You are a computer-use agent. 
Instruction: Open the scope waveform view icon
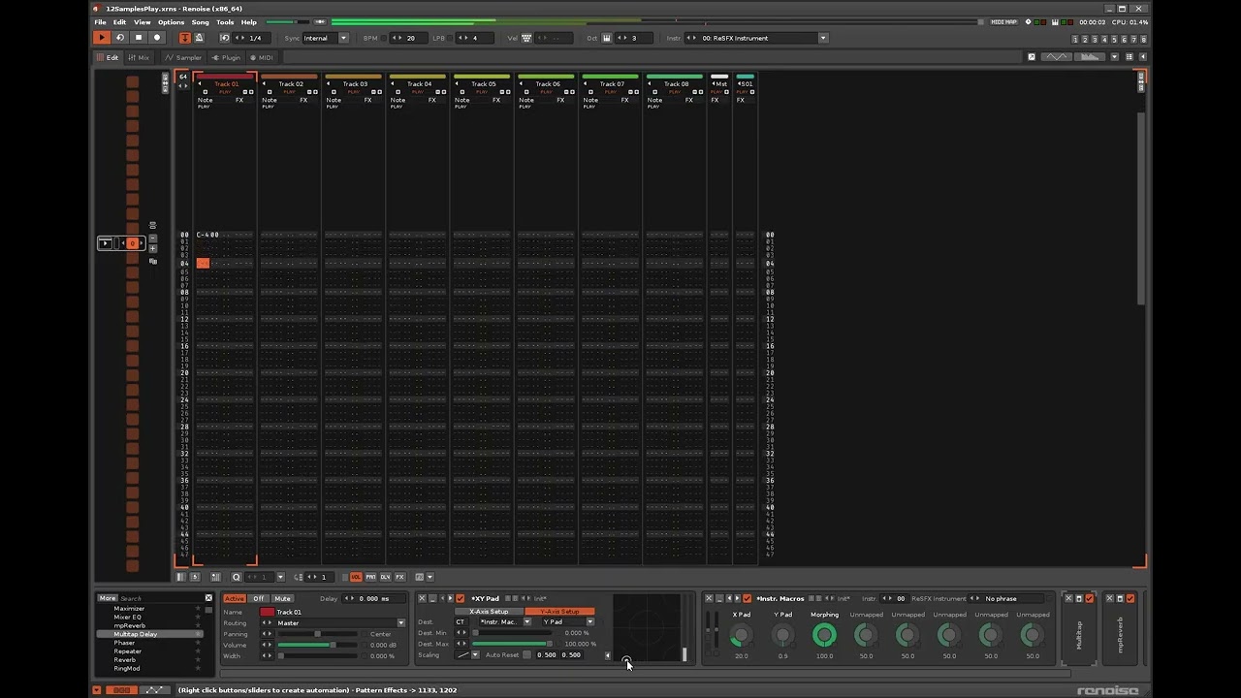1057,57
